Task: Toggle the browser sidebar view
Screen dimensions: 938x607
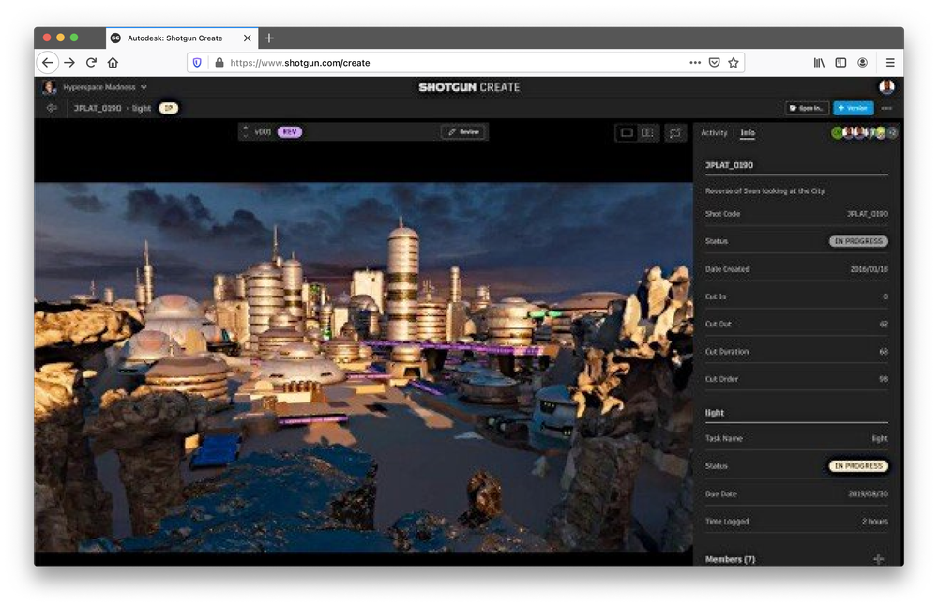Action: pyautogui.click(x=840, y=62)
